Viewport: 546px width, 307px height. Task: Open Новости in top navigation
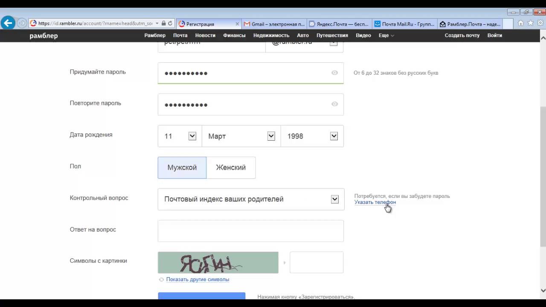tap(205, 35)
